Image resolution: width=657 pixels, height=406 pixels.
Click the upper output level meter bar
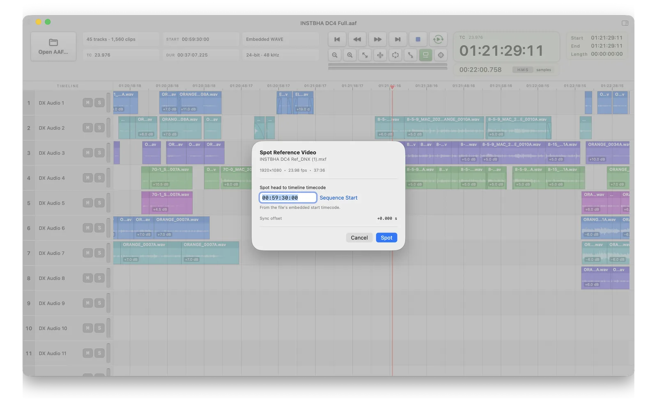(388, 65)
